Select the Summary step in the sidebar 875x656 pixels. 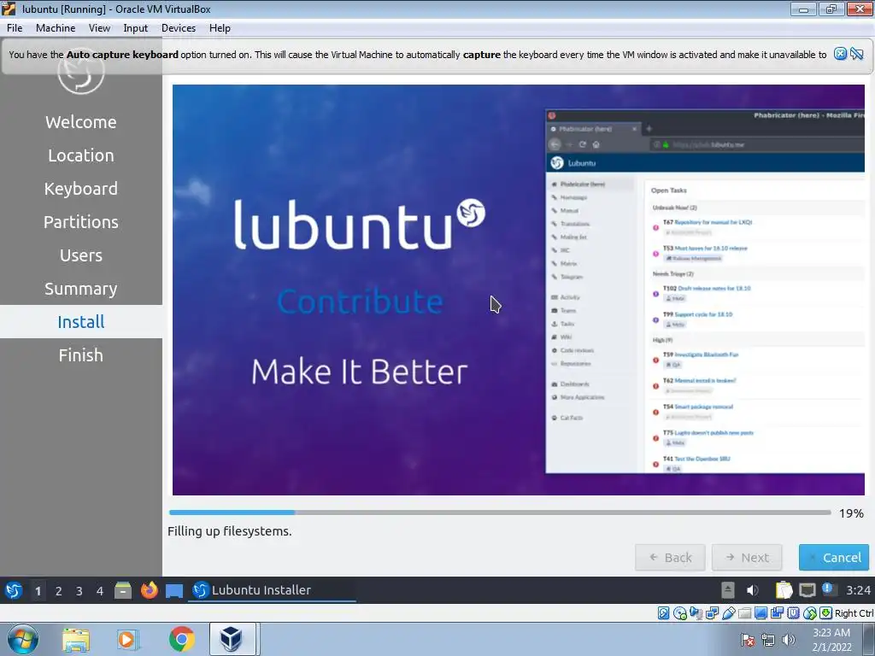coord(81,289)
